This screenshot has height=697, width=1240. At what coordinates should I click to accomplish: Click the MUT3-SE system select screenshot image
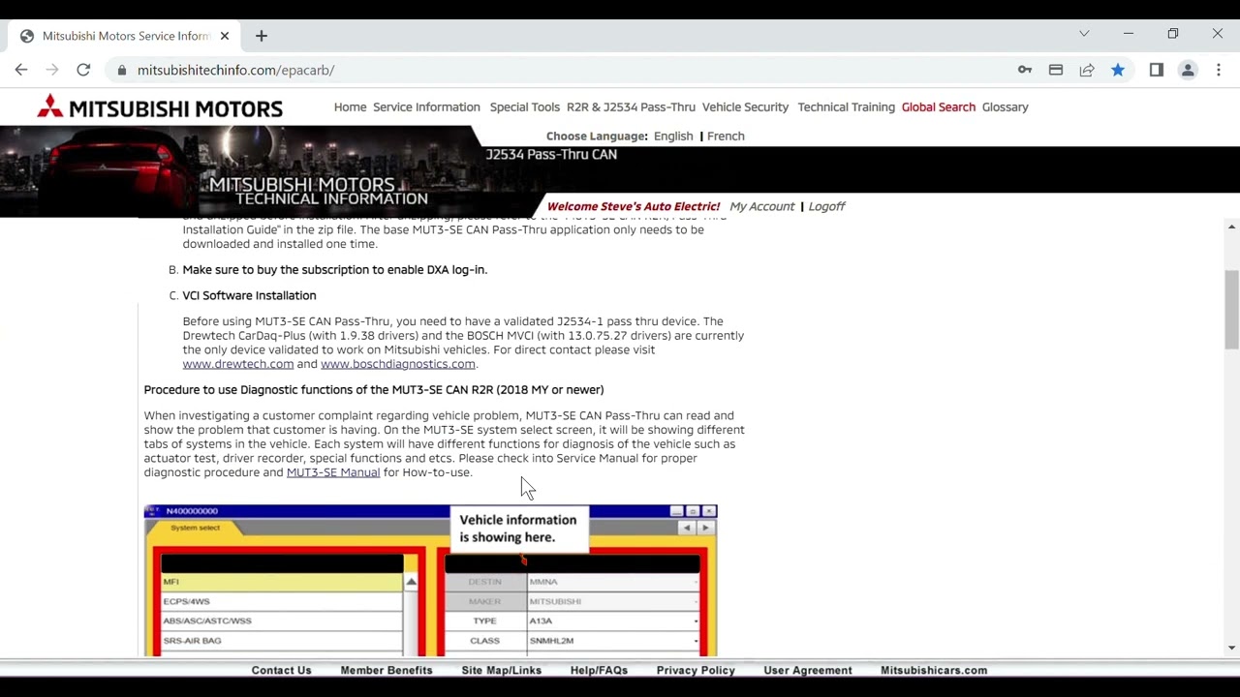click(x=430, y=581)
